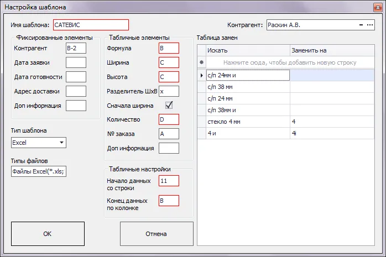Click the Начало данных со строки field
The height and width of the screenshot is (257, 386).
tap(169, 181)
